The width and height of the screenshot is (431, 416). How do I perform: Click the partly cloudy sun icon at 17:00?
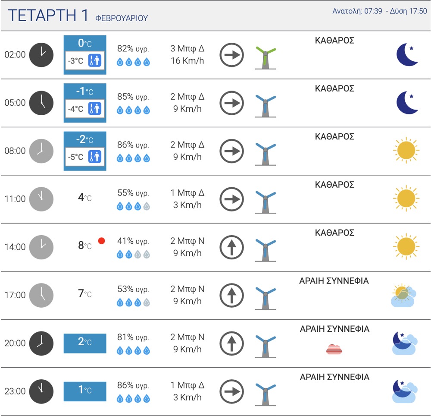[x=403, y=295]
